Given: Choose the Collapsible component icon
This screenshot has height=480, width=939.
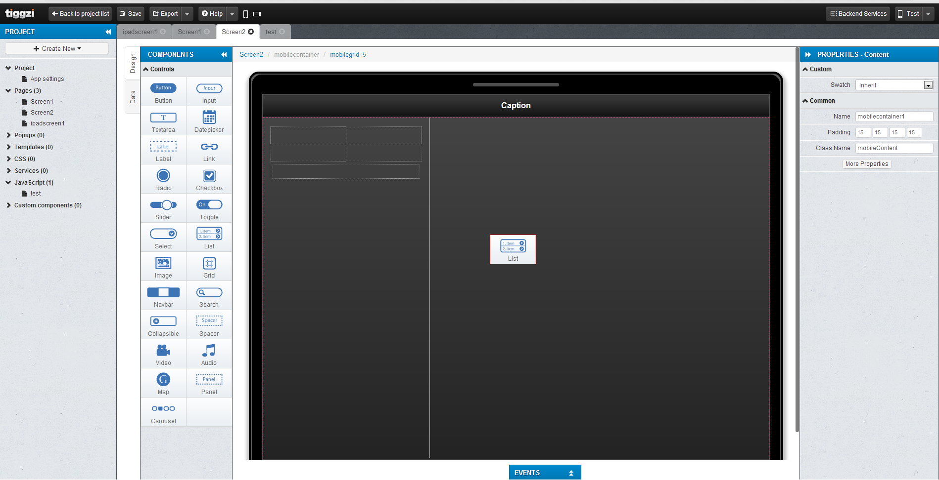Looking at the screenshot, I should (163, 321).
